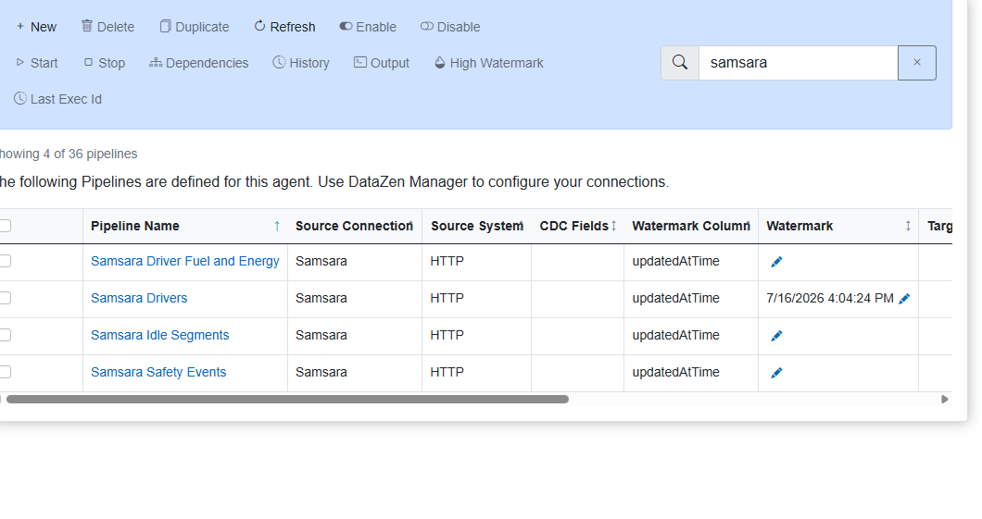
Task: Enable the selected pipeline
Action: click(x=369, y=27)
